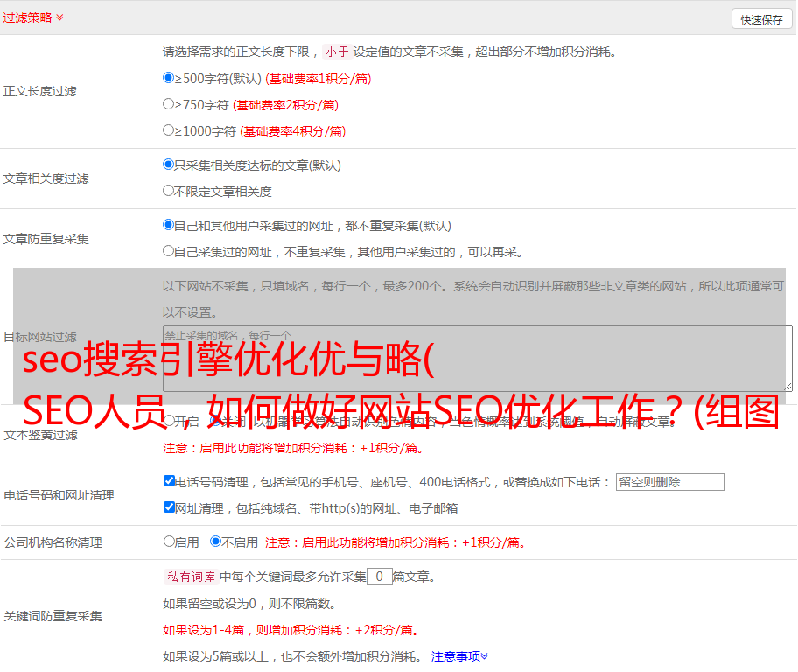Image resolution: width=798 pixels, height=672 pixels.
Task: Select ≥500字符(默认) length option
Action: [168, 77]
